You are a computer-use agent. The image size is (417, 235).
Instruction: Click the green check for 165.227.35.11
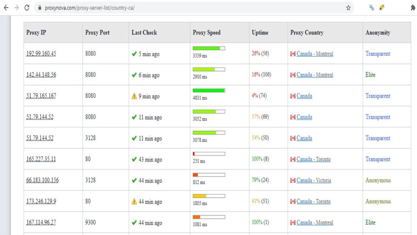coord(134,159)
